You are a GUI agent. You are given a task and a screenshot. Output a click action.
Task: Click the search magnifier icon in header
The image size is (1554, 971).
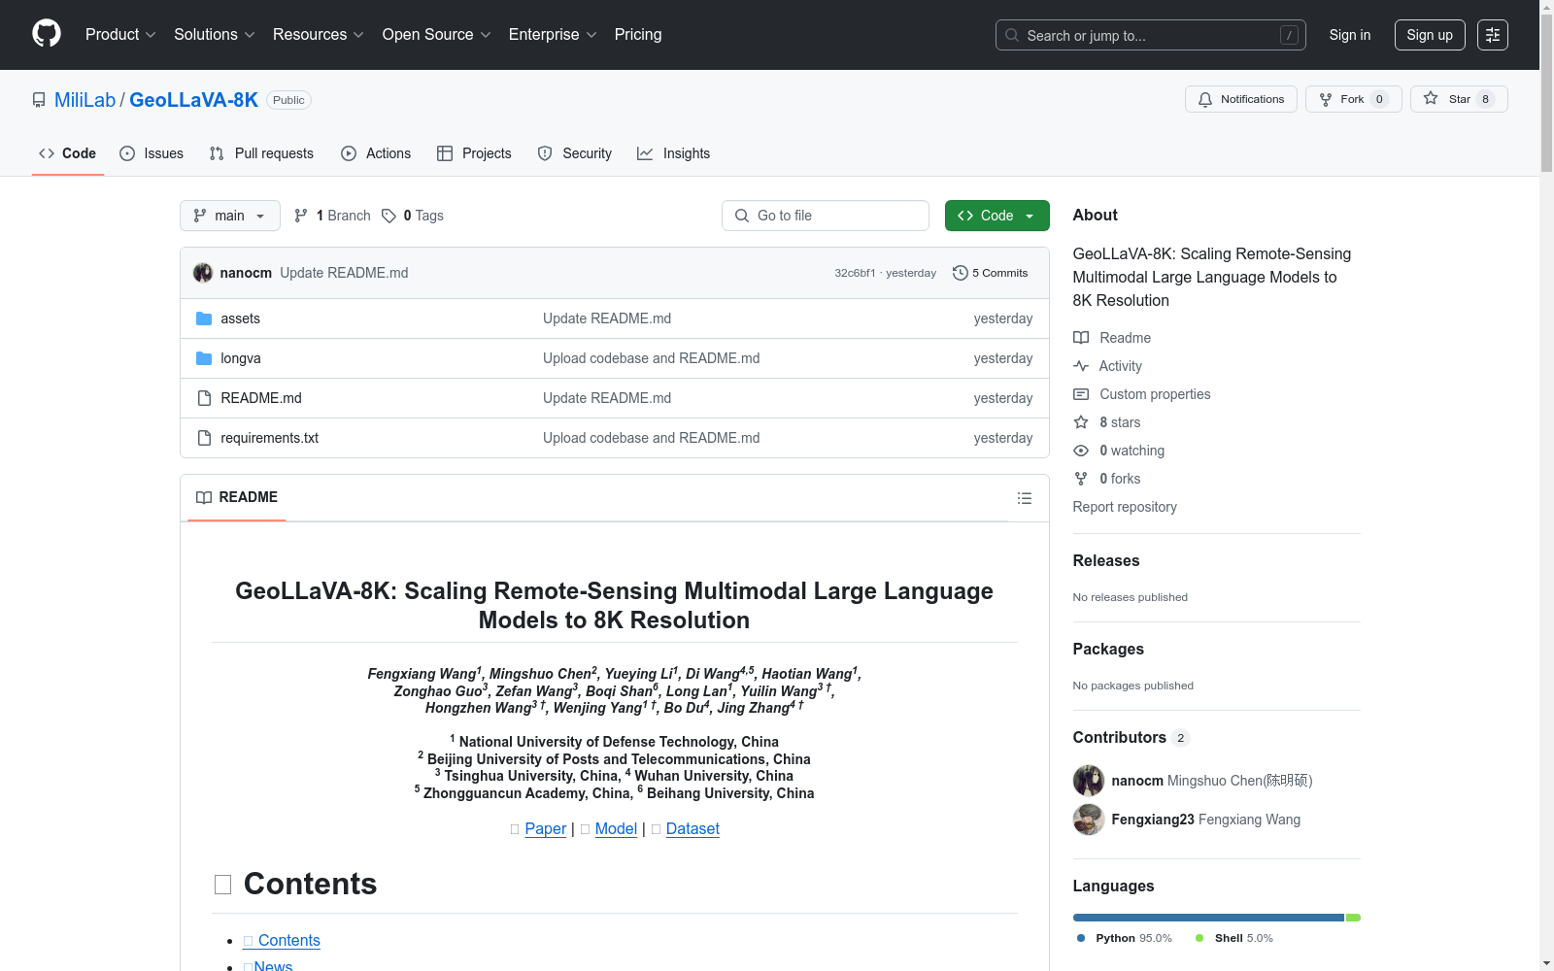pos(1012,35)
